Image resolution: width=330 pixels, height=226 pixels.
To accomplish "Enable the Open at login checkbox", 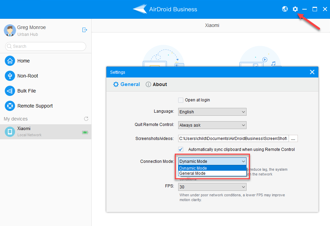I will click(x=181, y=100).
